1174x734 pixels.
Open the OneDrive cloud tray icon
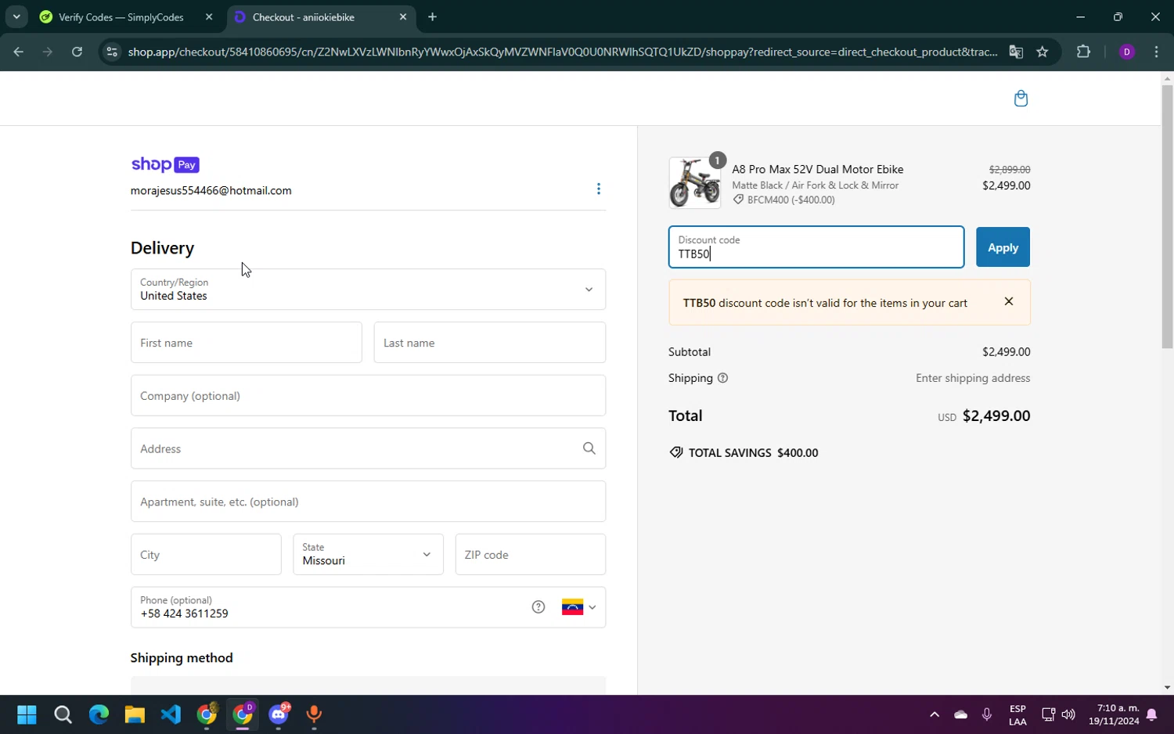click(x=960, y=714)
